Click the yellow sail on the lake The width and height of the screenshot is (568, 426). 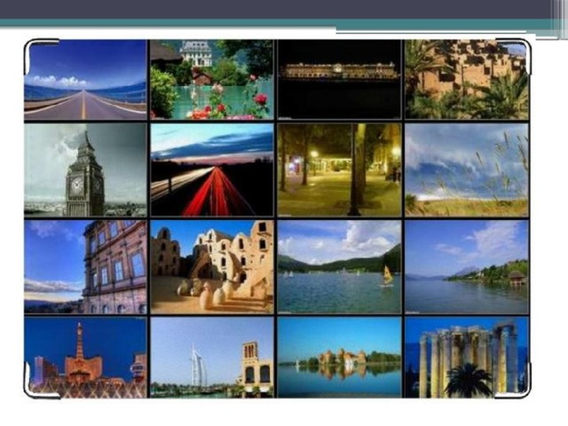click(x=388, y=275)
